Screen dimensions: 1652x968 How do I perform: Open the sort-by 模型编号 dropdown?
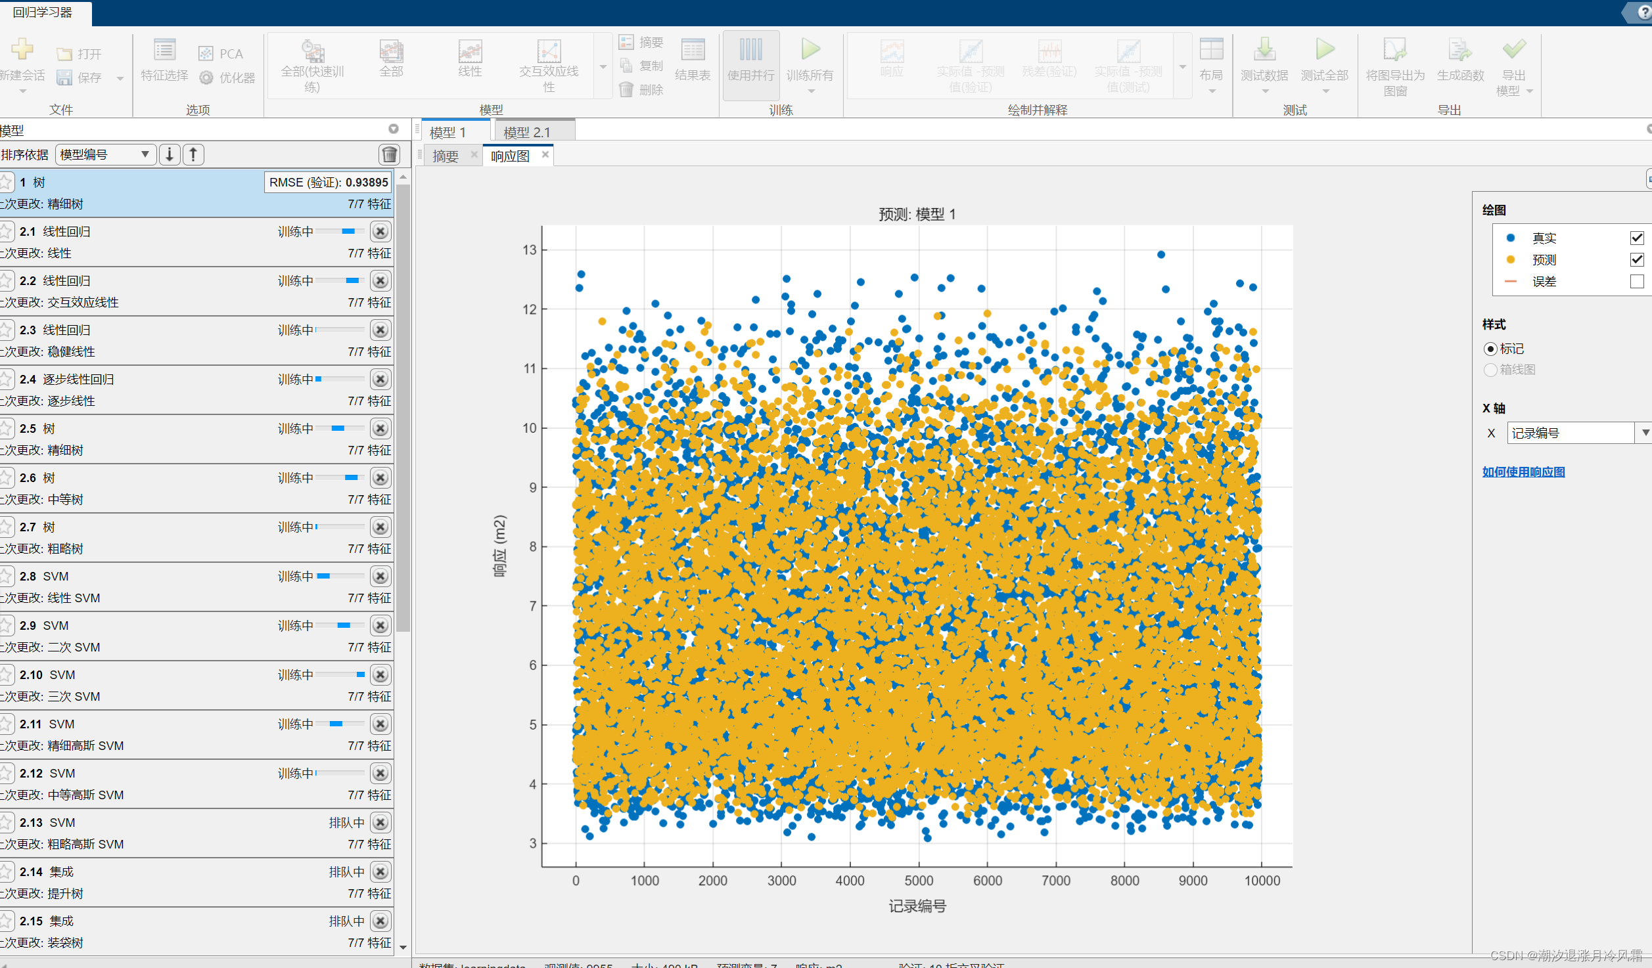(x=105, y=154)
